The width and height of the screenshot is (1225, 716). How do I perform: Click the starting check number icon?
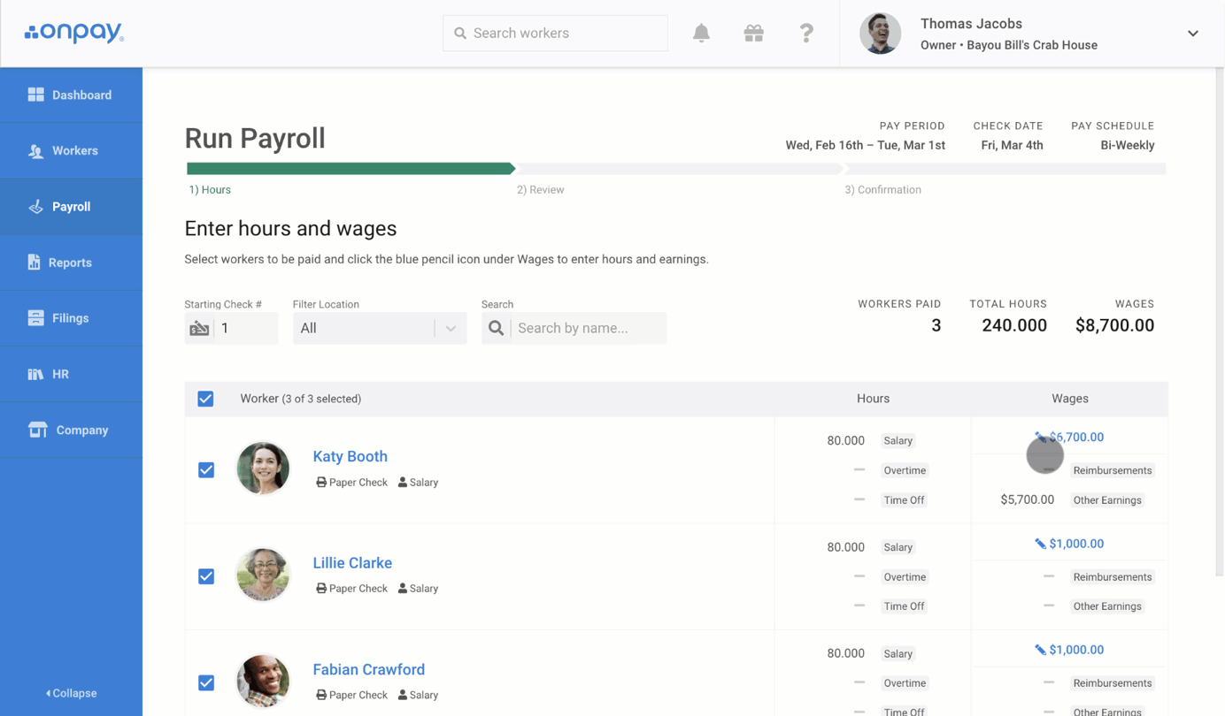click(x=199, y=329)
